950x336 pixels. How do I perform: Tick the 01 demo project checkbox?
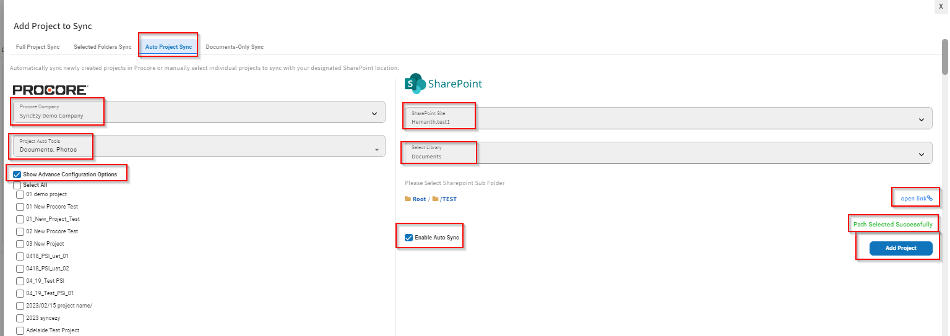(x=20, y=194)
